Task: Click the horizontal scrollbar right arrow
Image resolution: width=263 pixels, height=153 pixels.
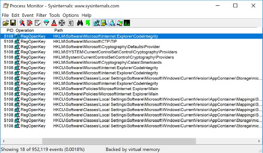Action: click(x=259, y=141)
